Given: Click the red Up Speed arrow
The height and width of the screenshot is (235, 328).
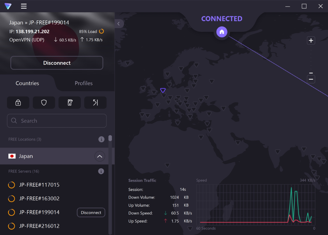Looking at the screenshot, I should coord(165,221).
